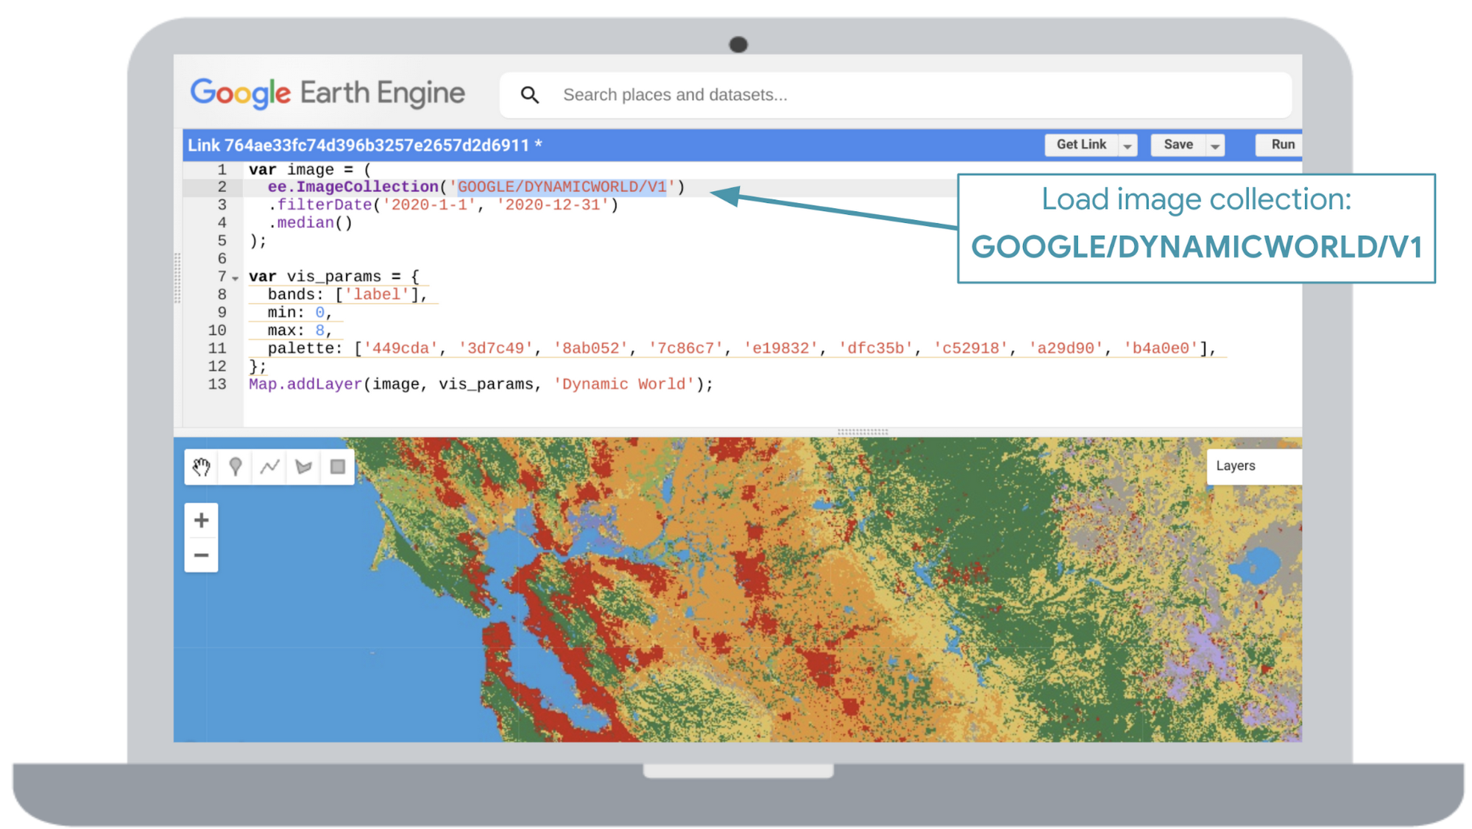
Task: Click palette color 'b4a0e0' in code
Action: tap(1160, 349)
